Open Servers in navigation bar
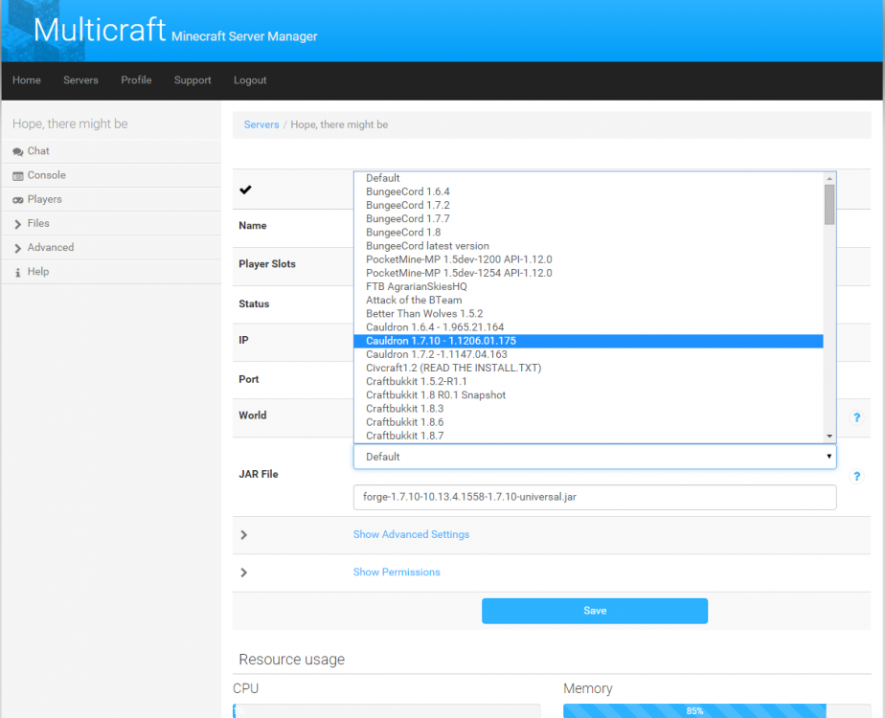 tap(80, 80)
